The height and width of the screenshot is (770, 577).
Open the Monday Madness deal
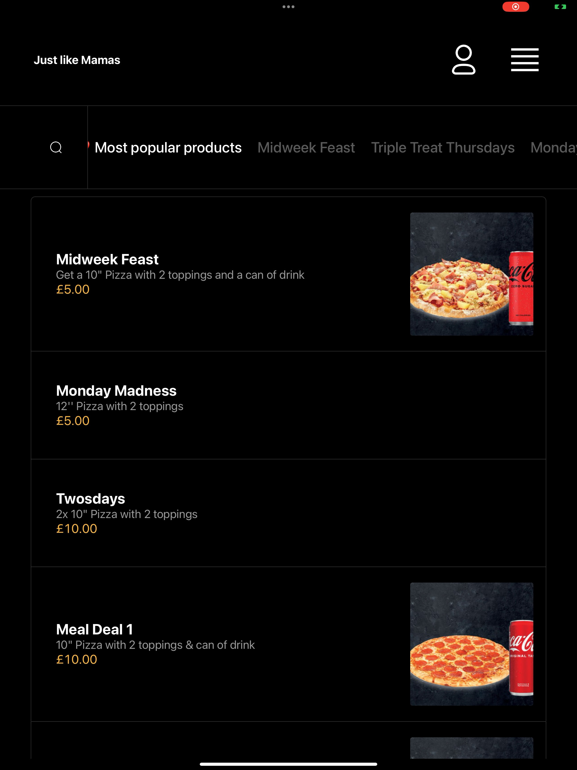point(288,405)
